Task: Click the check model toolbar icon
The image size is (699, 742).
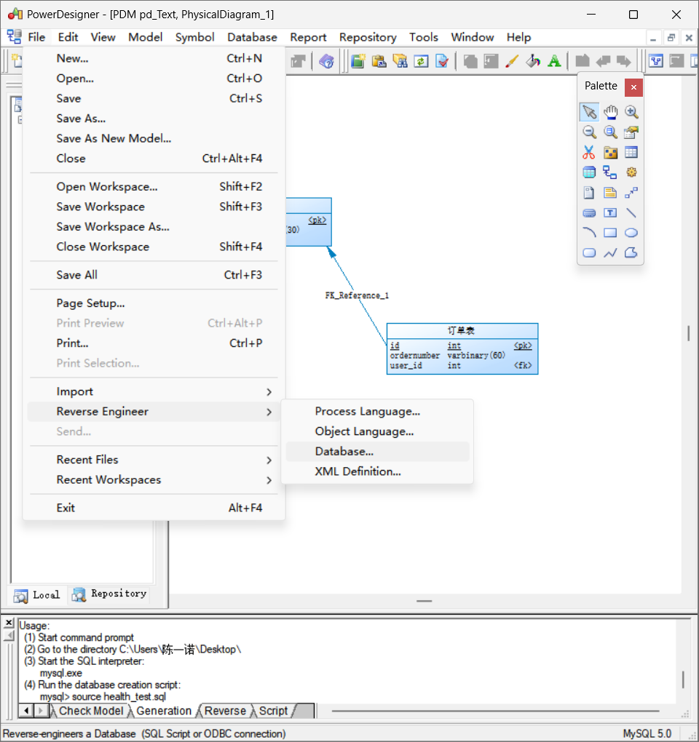Action: (442, 61)
